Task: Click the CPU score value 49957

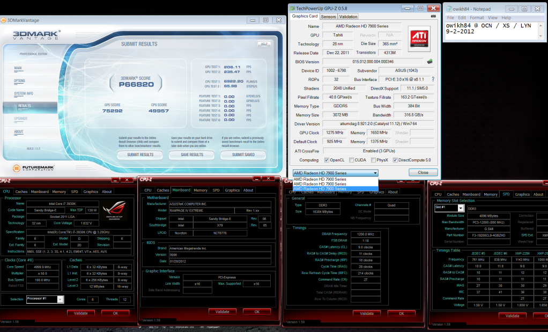Action: (x=159, y=111)
